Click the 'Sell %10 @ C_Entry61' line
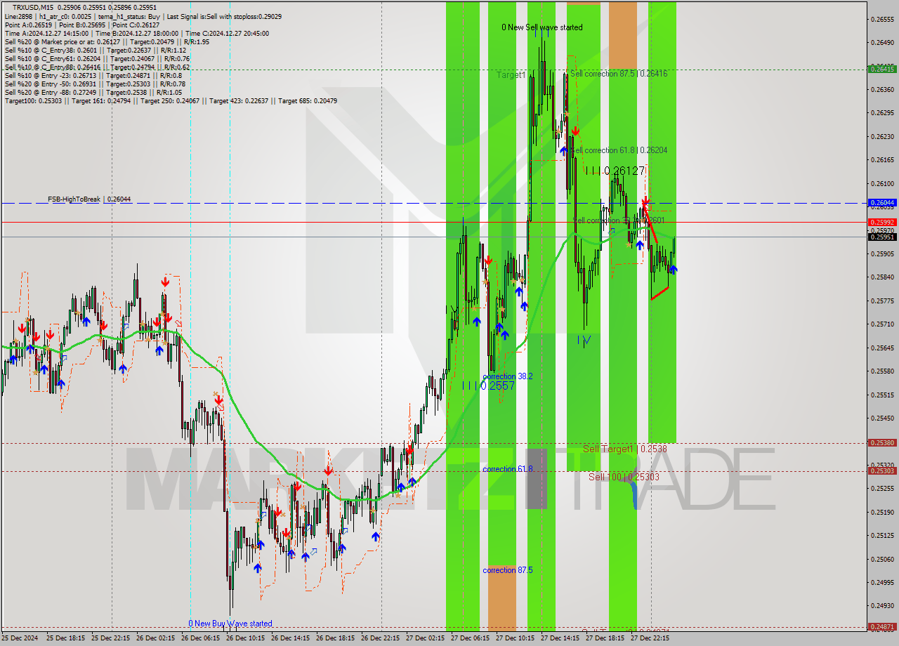 click(x=97, y=58)
